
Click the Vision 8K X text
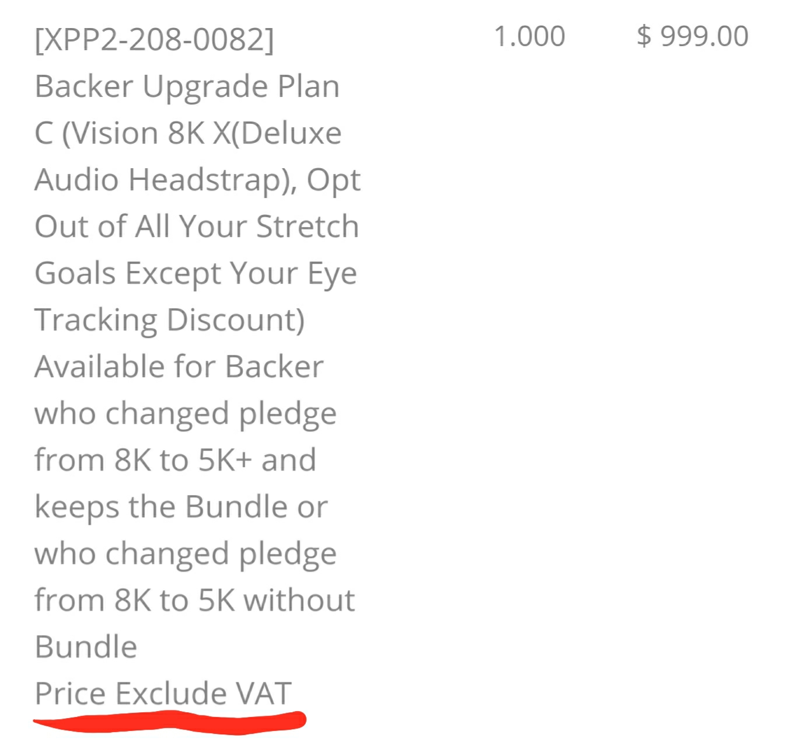pyautogui.click(x=146, y=133)
